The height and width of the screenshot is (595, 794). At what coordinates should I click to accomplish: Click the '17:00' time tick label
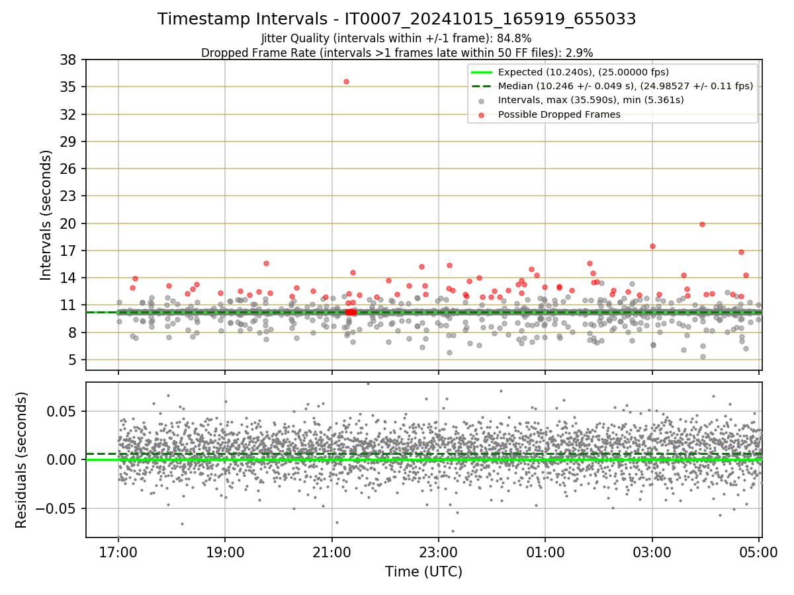coord(118,551)
